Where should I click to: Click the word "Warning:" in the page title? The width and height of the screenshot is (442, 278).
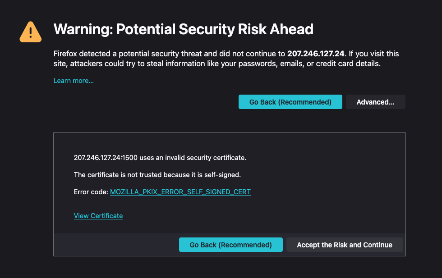click(x=83, y=29)
